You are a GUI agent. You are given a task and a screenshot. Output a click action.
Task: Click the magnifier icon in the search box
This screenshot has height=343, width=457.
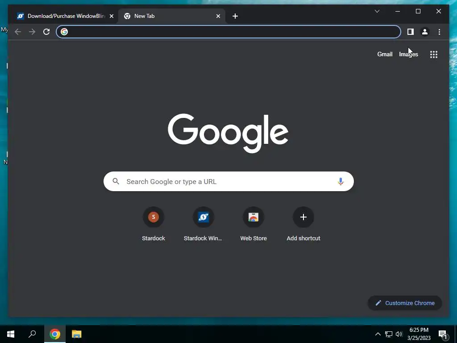(116, 181)
